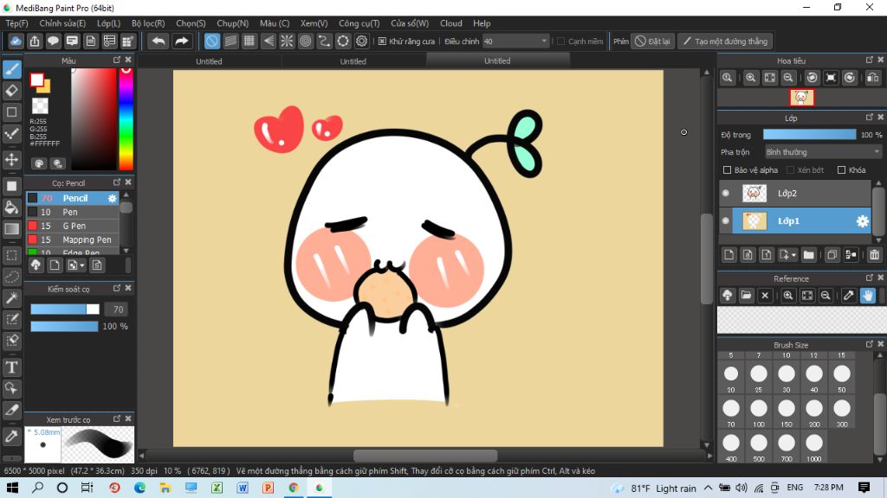
Task: Open the File menu Tệp(F)
Action: (x=17, y=23)
